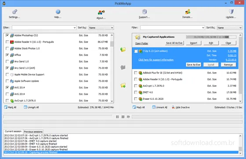Stop the capture process
246x159 pixels.
pos(123,117)
